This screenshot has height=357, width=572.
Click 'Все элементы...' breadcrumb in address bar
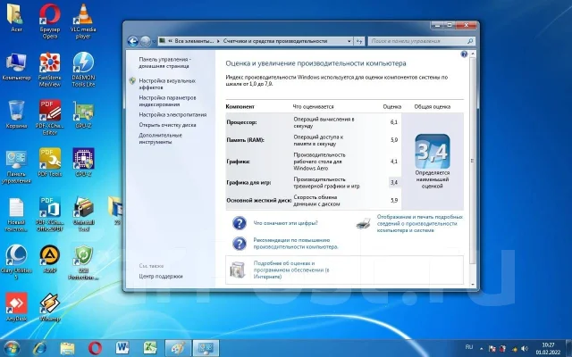(194, 41)
